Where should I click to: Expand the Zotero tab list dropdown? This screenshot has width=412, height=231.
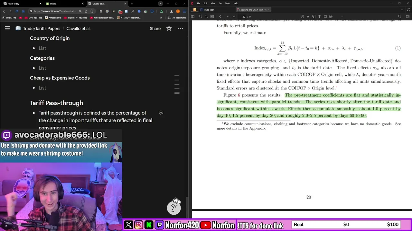[x=402, y=10]
